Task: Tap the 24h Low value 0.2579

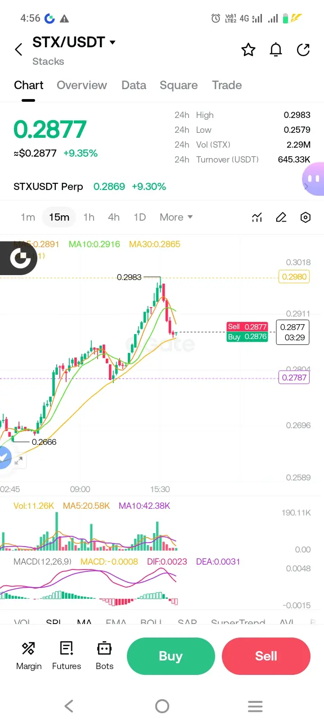Action: click(297, 130)
